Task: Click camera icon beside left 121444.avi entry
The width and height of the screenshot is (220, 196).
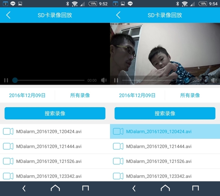Action: pyautogui.click(x=8, y=146)
